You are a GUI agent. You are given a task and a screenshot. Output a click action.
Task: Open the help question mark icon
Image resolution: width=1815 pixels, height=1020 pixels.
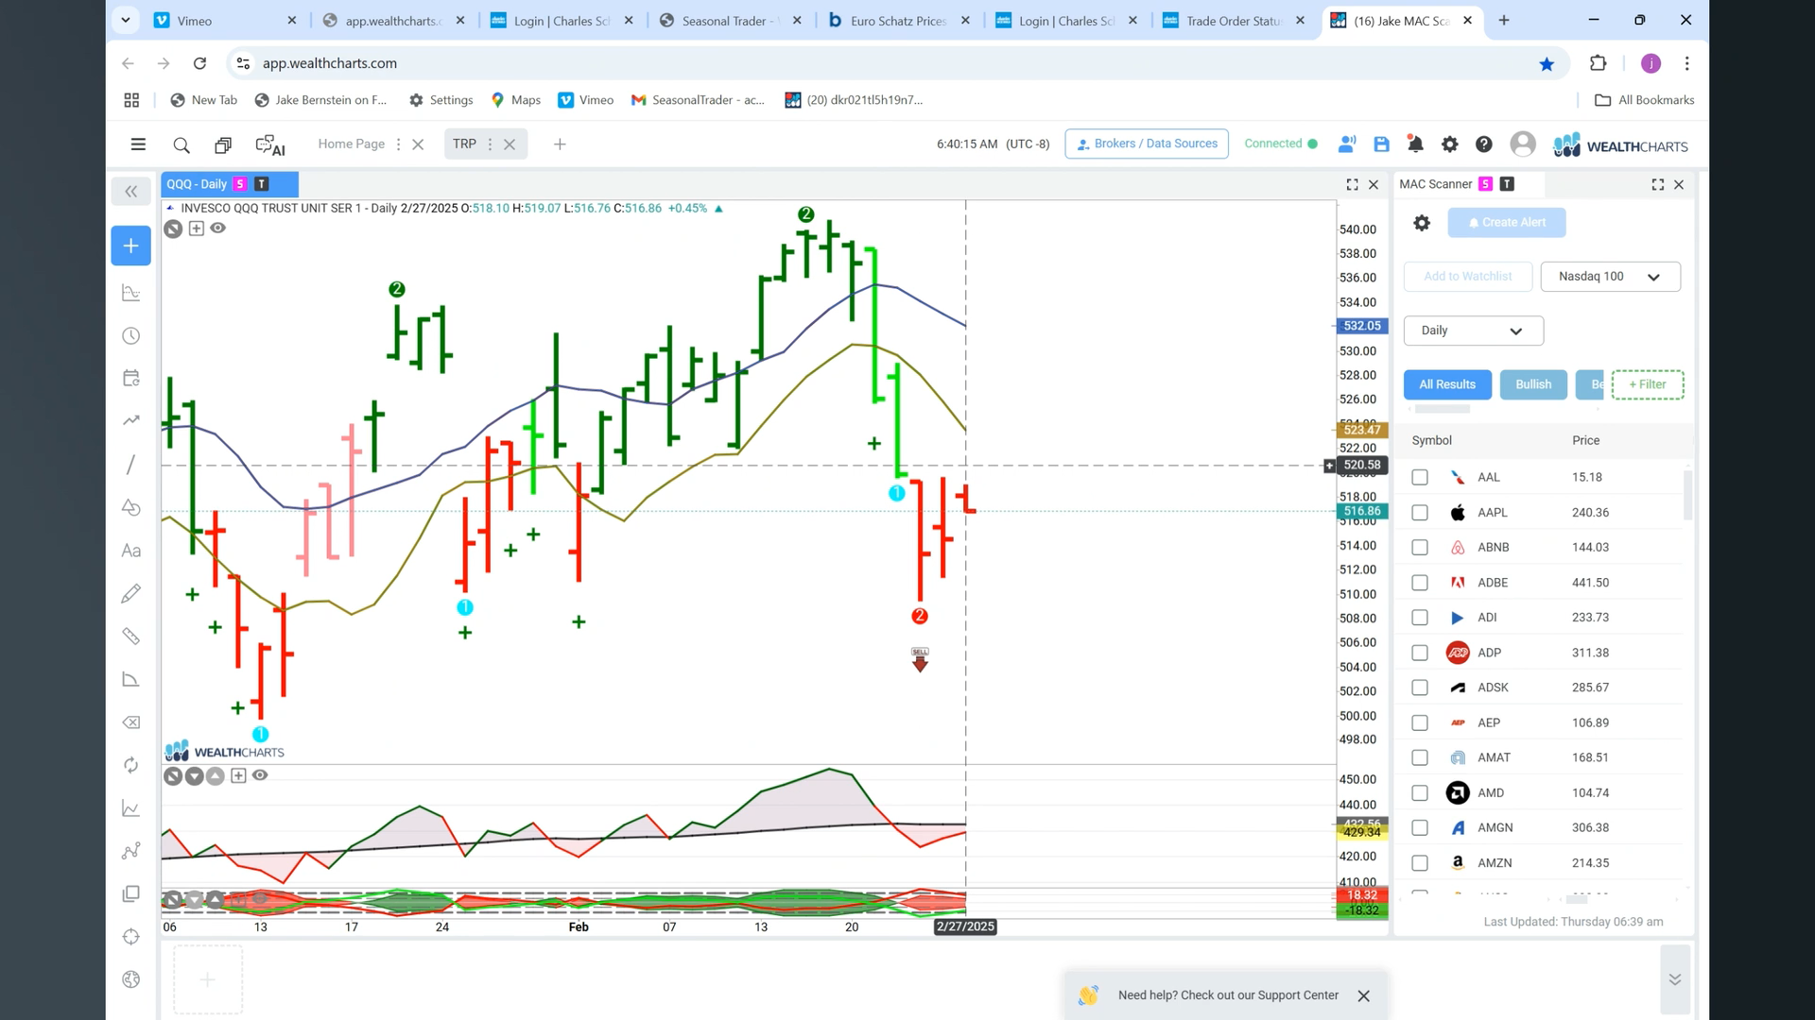pyautogui.click(x=1484, y=144)
